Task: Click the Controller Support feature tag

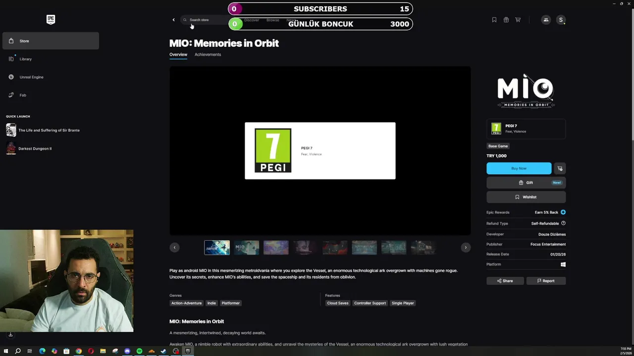Action: 370,303
